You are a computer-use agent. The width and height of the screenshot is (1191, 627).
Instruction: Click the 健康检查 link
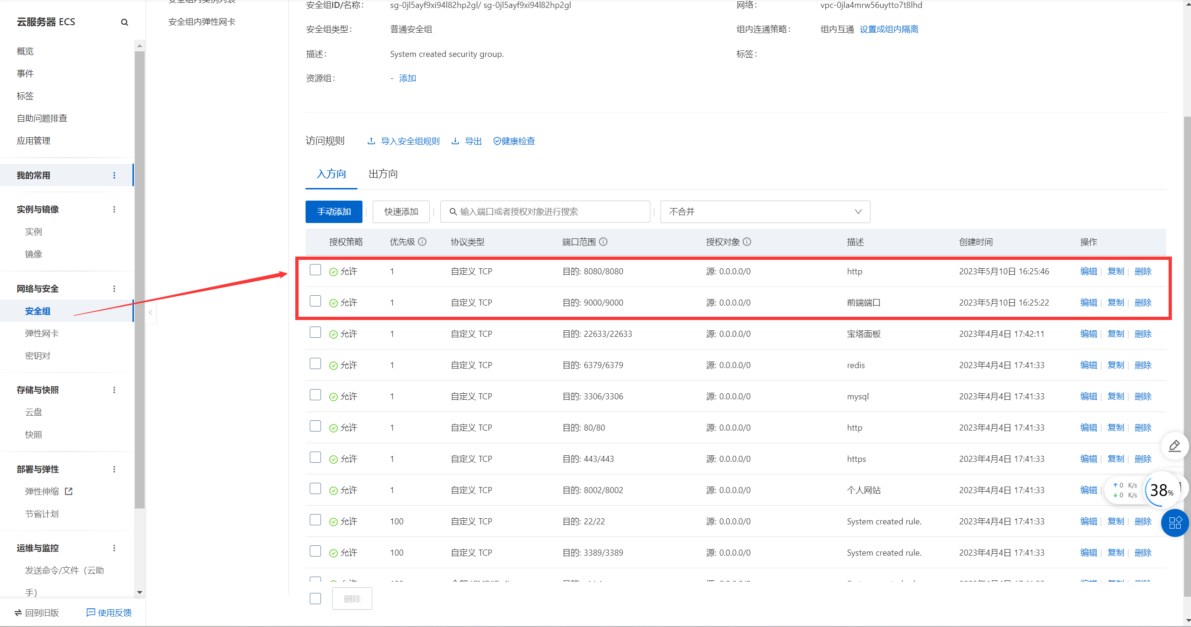[x=514, y=141]
